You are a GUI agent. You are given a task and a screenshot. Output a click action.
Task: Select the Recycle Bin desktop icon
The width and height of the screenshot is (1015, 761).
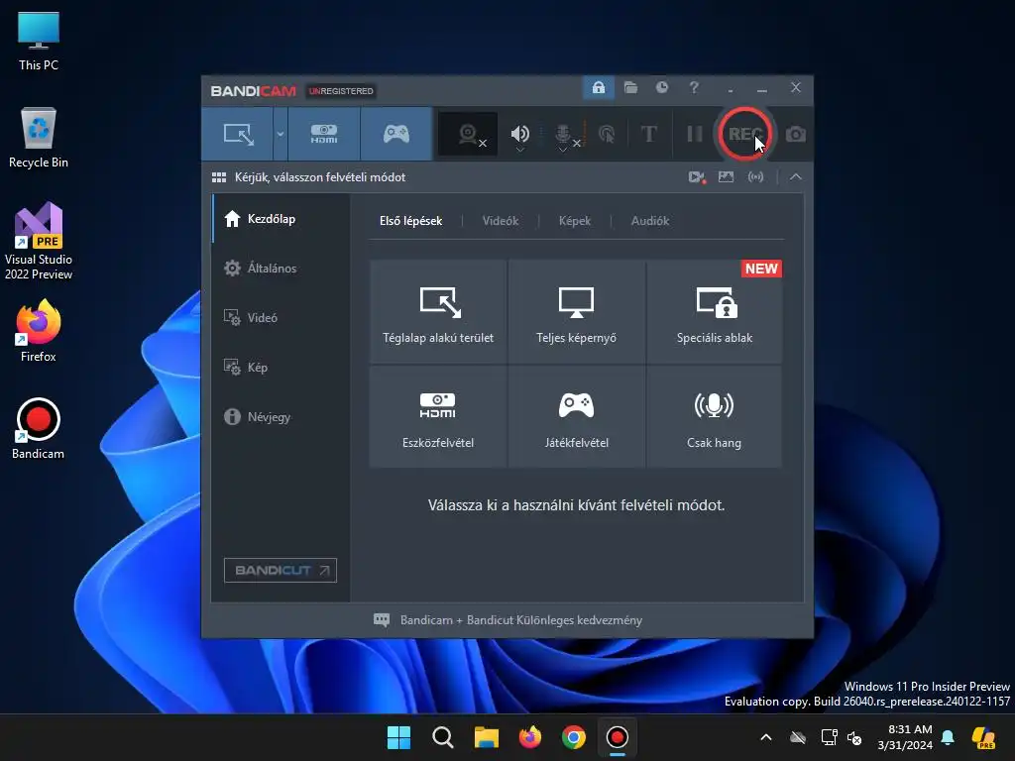click(x=39, y=138)
